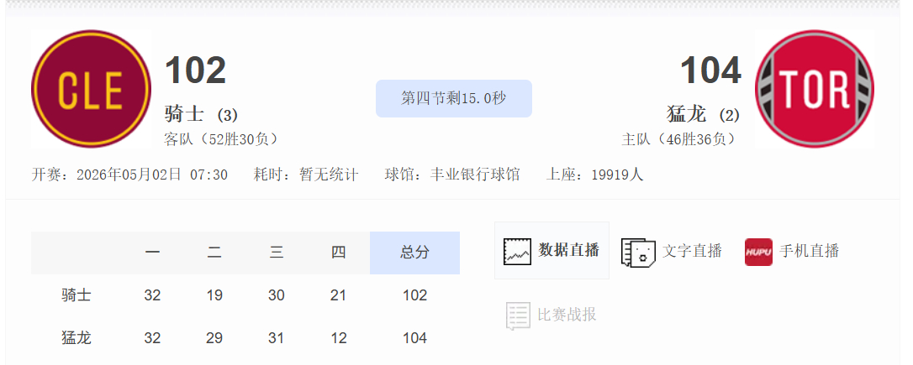
Task: Click 猛龙 total 104 in table
Action: coord(414,337)
